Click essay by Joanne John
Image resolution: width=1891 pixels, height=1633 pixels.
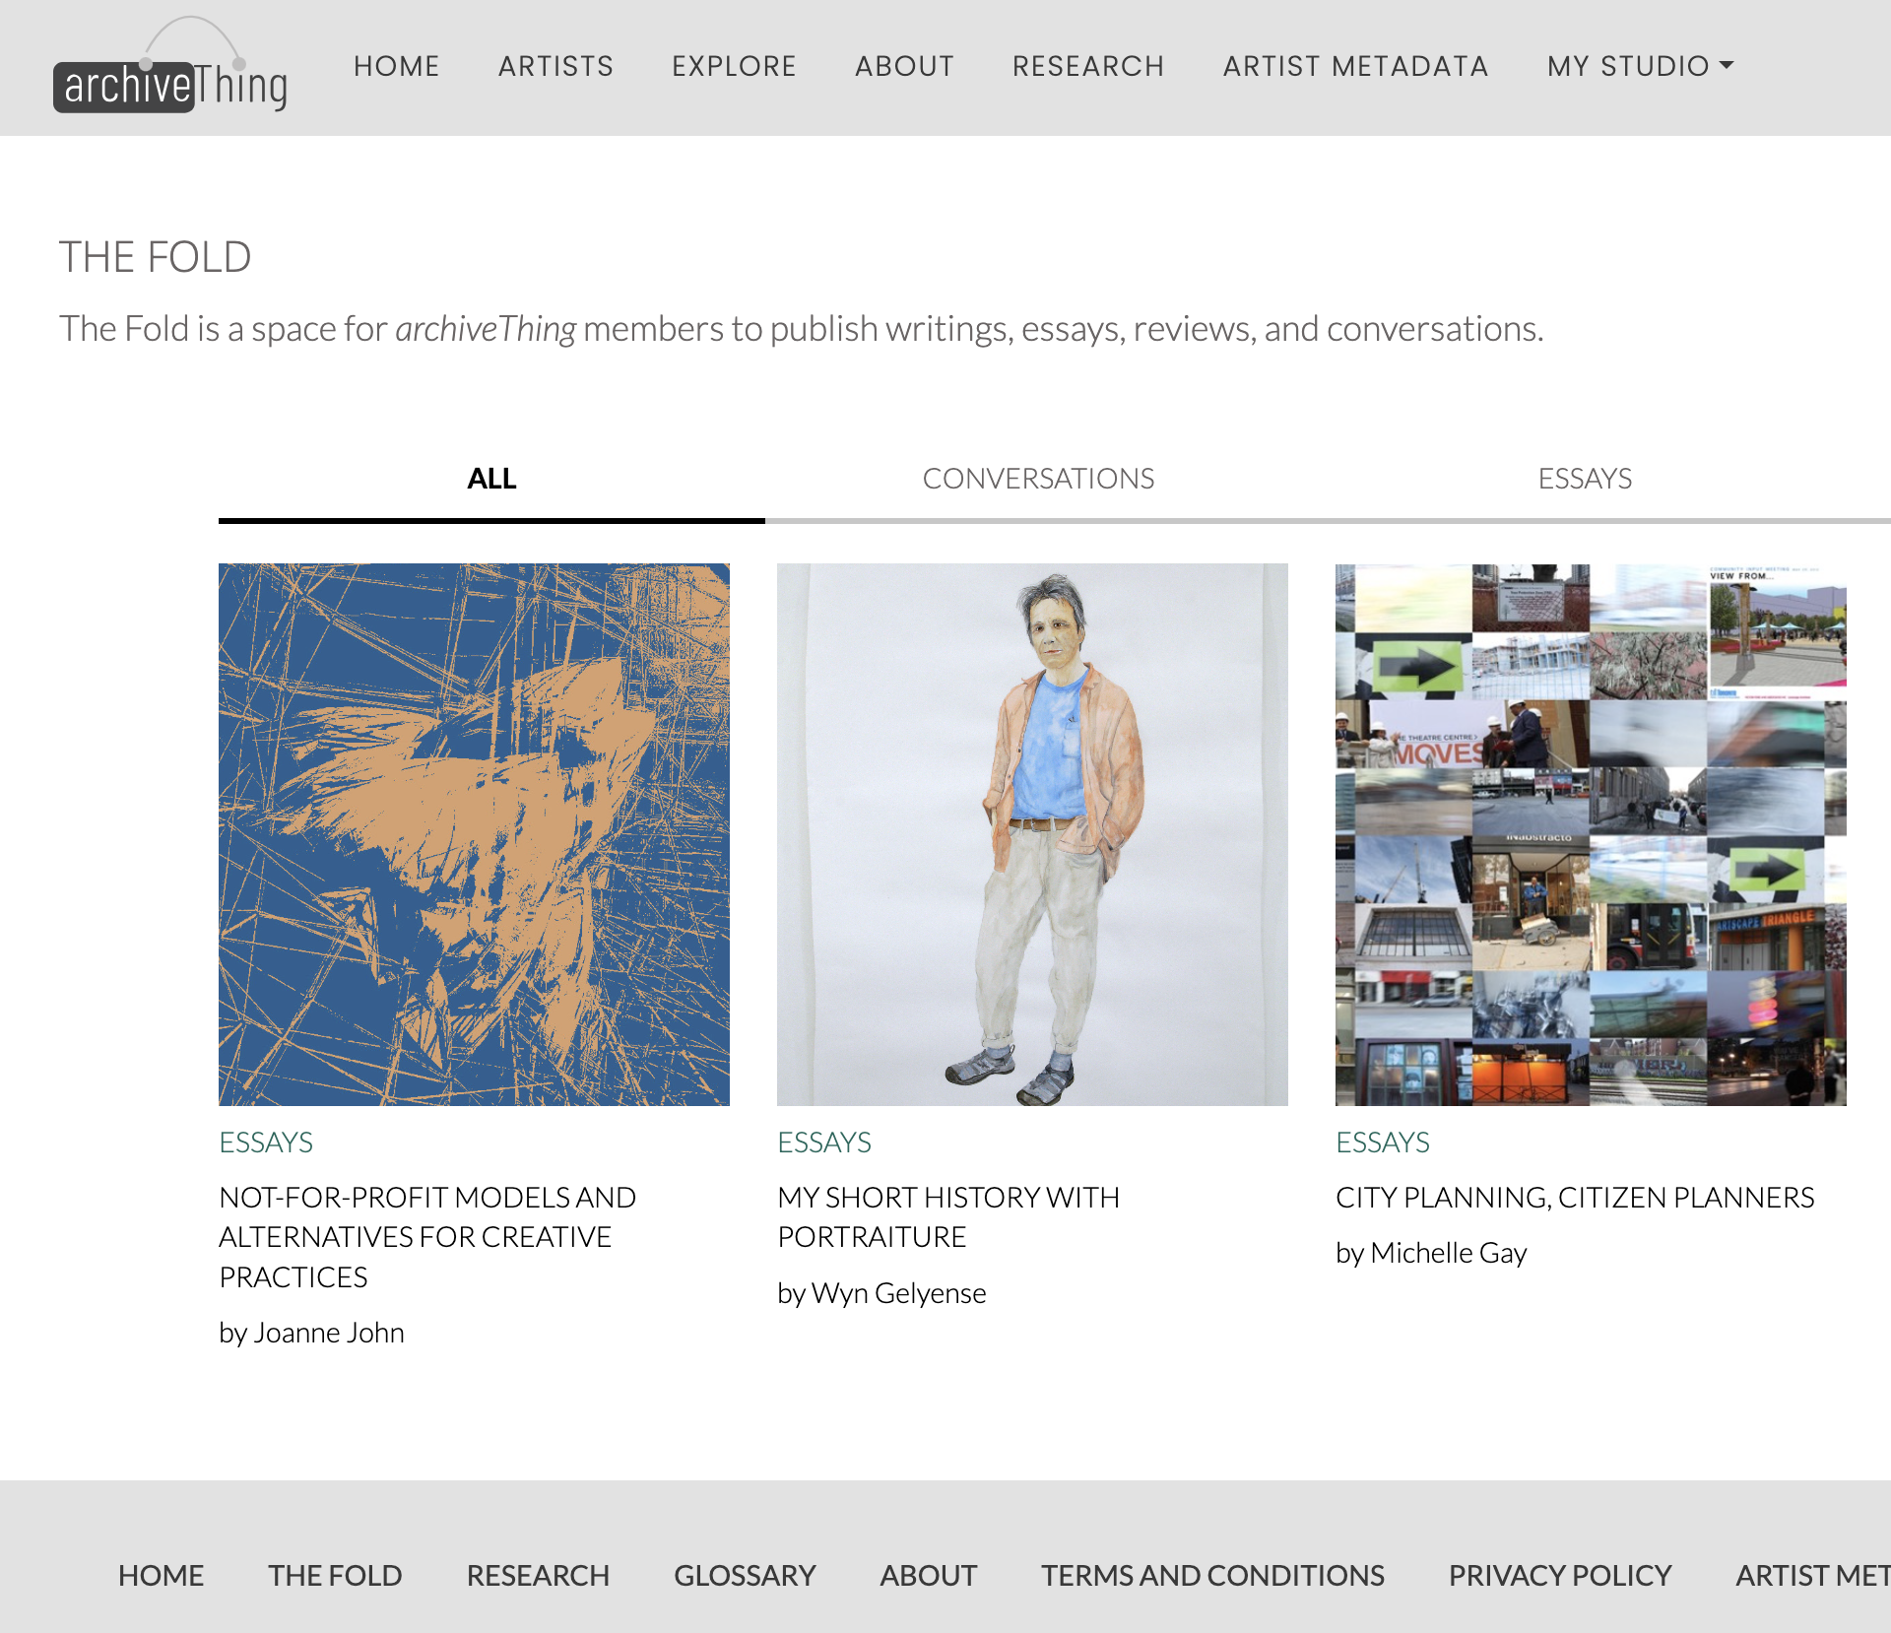coord(426,1236)
